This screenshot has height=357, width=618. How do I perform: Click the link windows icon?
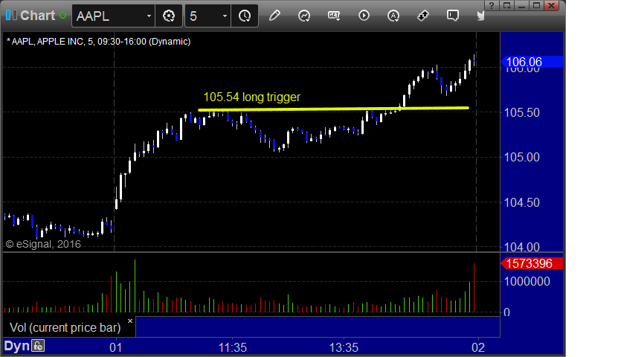tap(423, 16)
